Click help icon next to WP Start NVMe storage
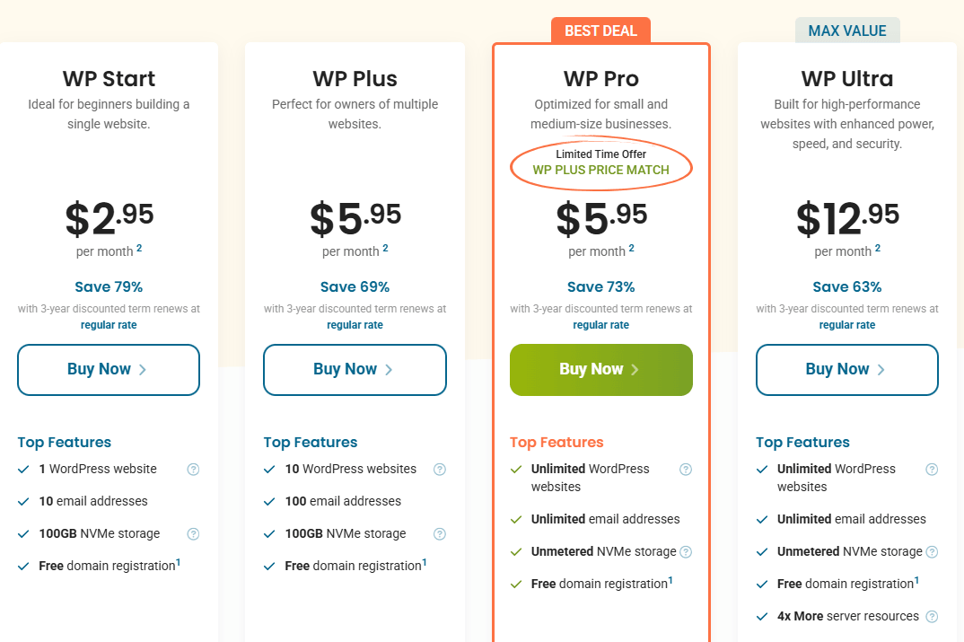Image resolution: width=964 pixels, height=642 pixels. tap(193, 533)
